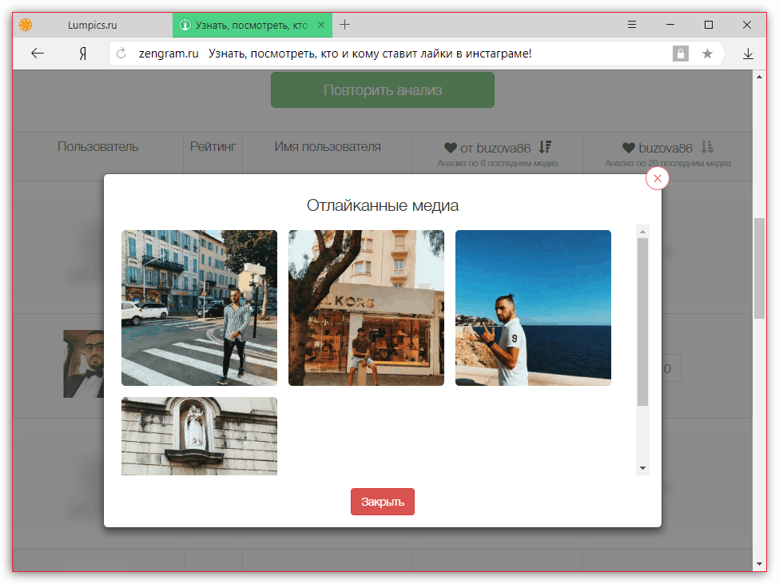
Task: Click the heart icon in the last column header
Action: [x=629, y=148]
